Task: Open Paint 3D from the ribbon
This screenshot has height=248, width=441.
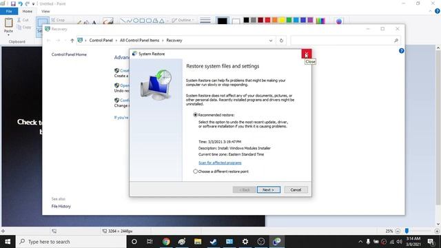Action: (339, 21)
